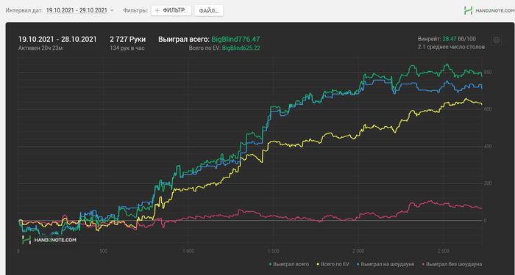Click the 1 500 x-axis label
The width and height of the screenshot is (515, 275).
coord(273,251)
